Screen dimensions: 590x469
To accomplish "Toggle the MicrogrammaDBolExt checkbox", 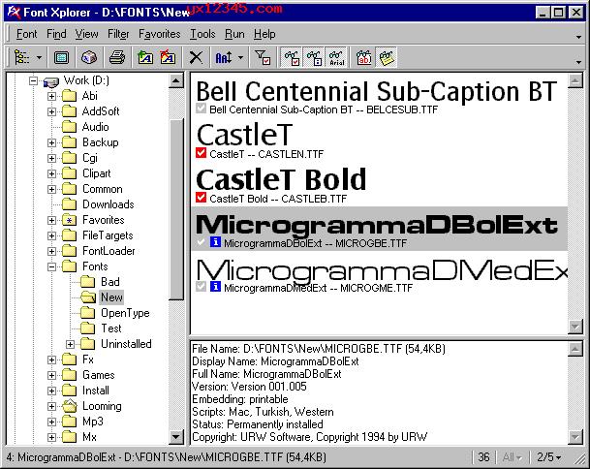I will pyautogui.click(x=201, y=242).
